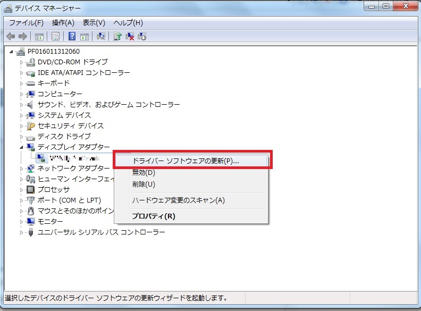Click the uninstall device toolbar icon with red X
This screenshot has height=311, width=421.
point(130,37)
